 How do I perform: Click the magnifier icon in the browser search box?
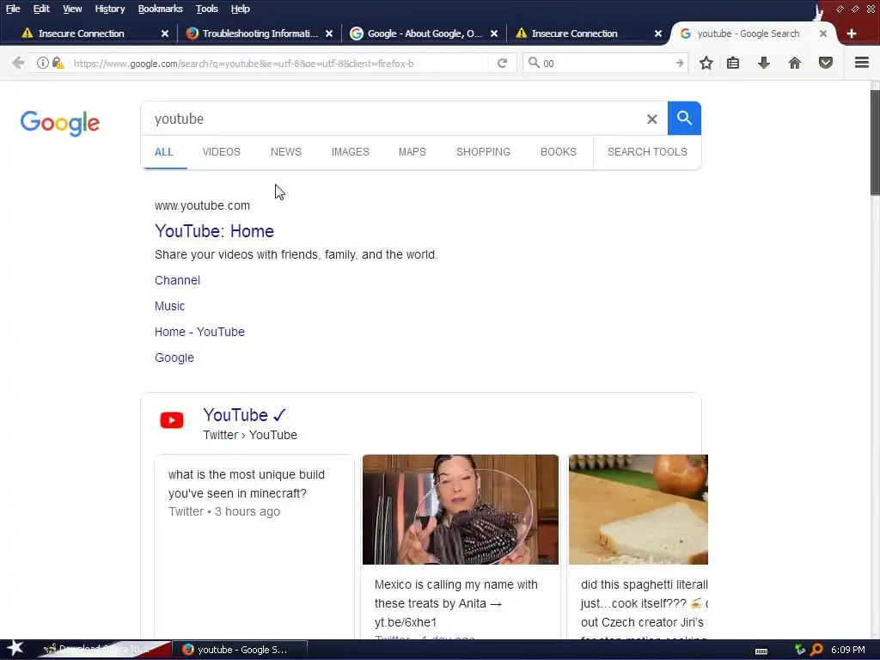click(534, 63)
